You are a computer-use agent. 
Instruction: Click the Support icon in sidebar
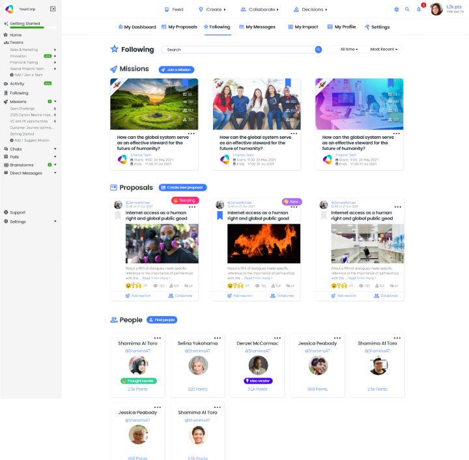click(x=6, y=212)
